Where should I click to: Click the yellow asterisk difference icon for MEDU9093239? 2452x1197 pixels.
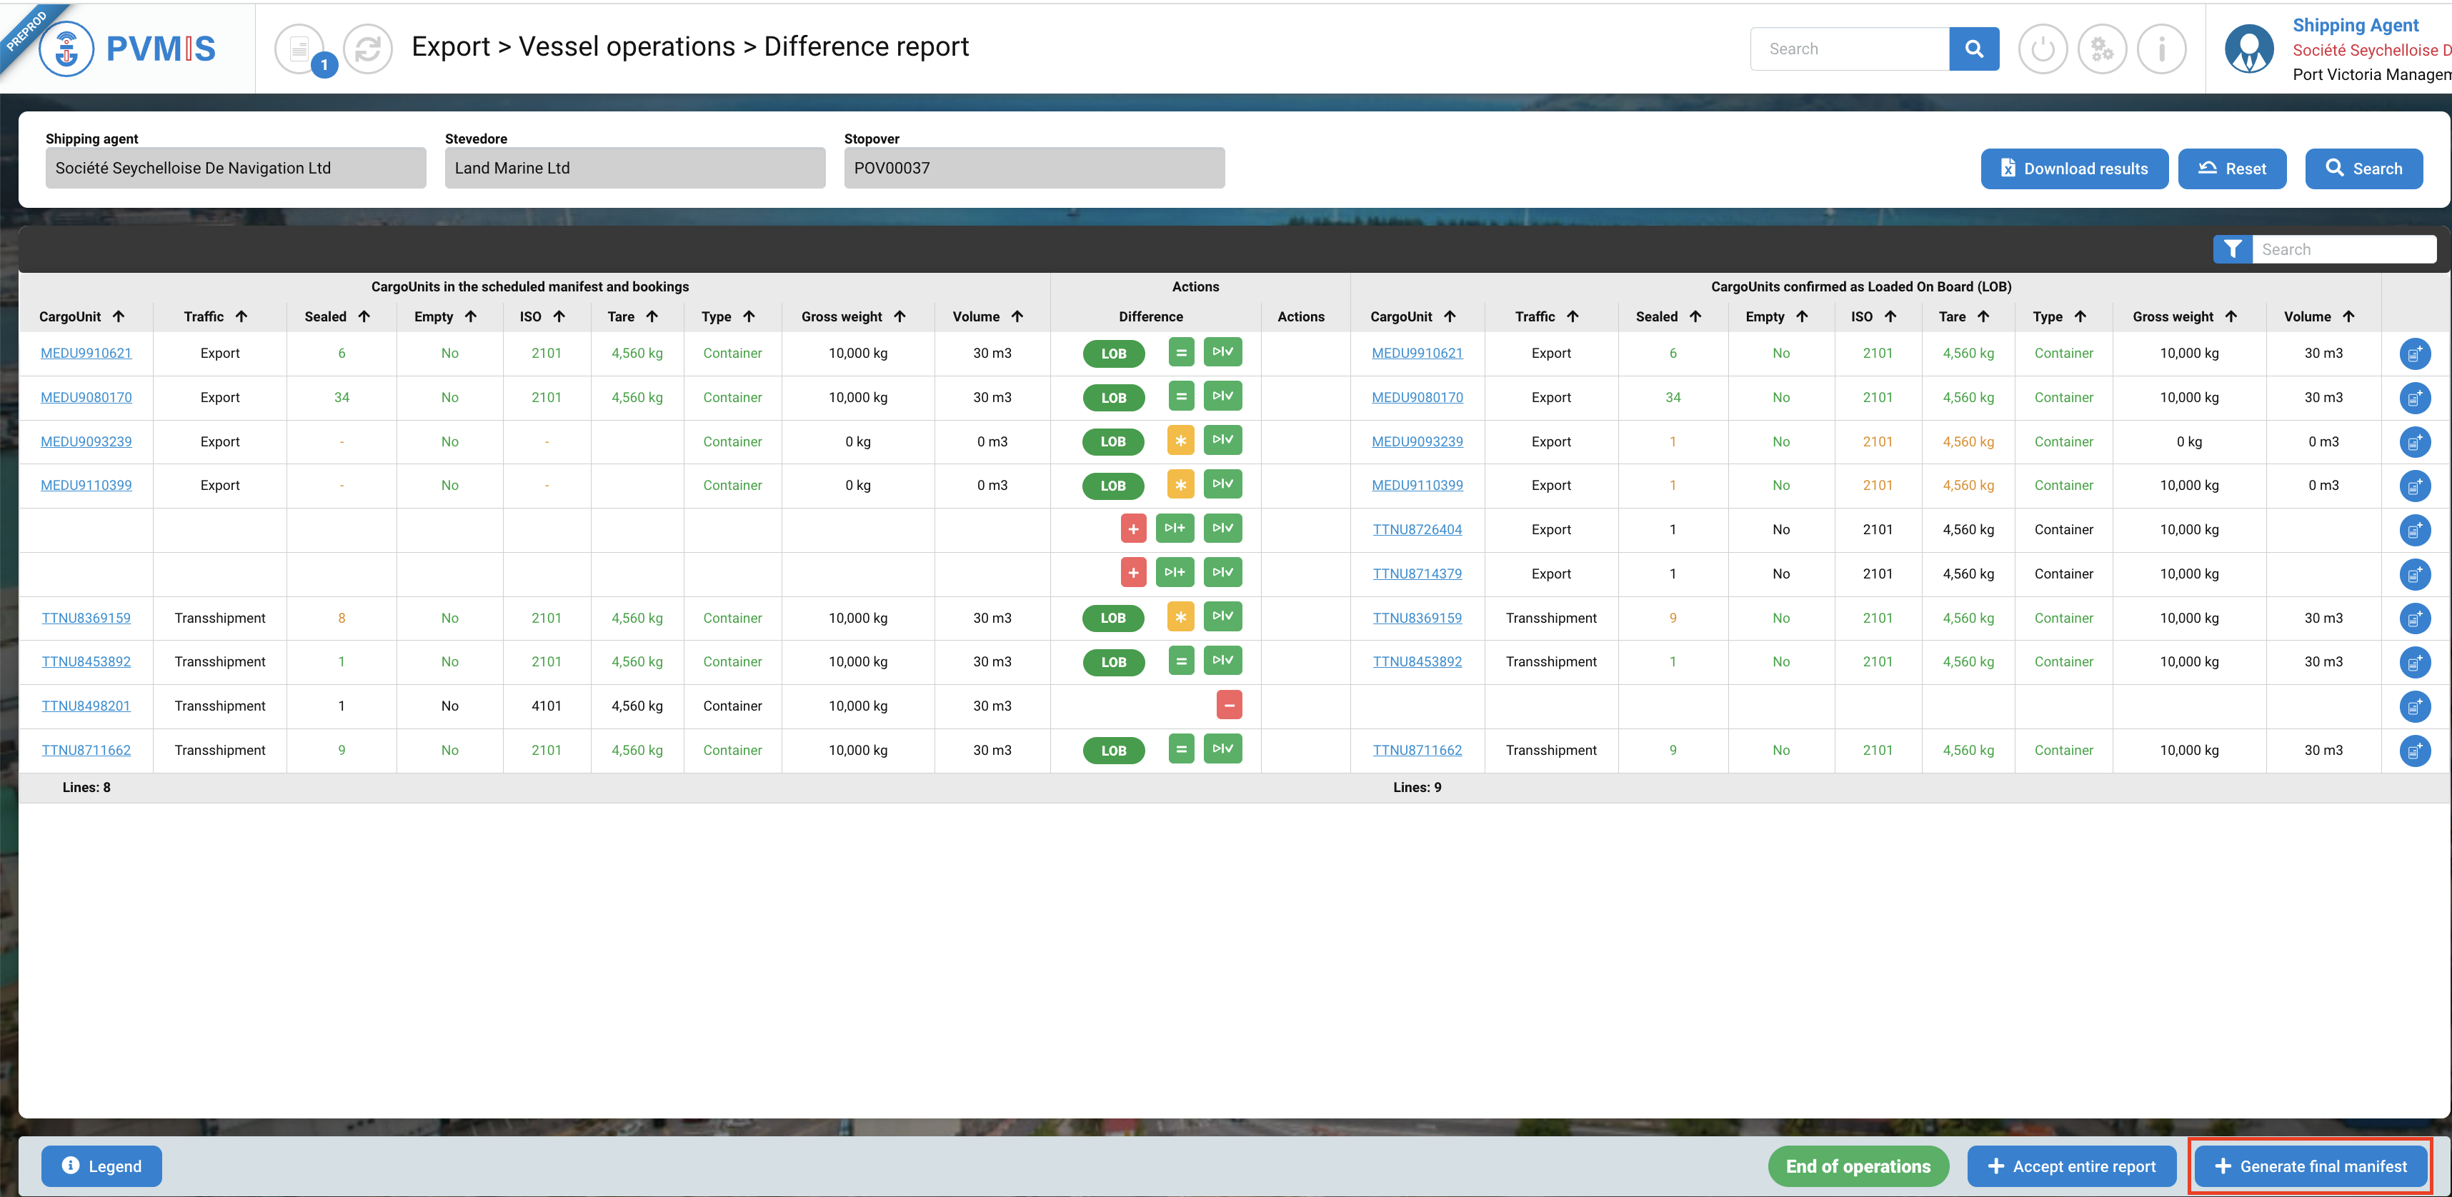tap(1180, 441)
